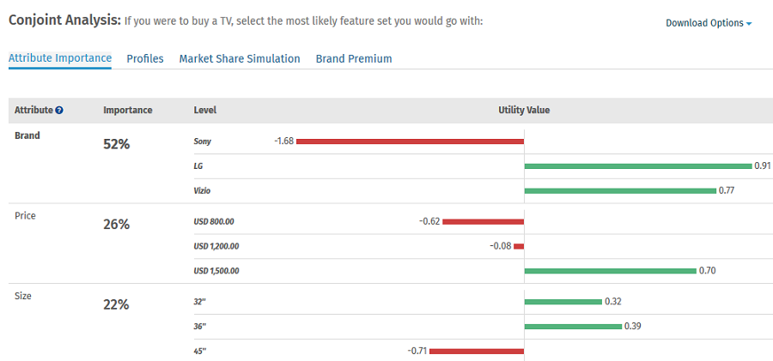Viewport: 773px width, 361px height.
Task: Click the Price attribute row label
Action: (26, 216)
